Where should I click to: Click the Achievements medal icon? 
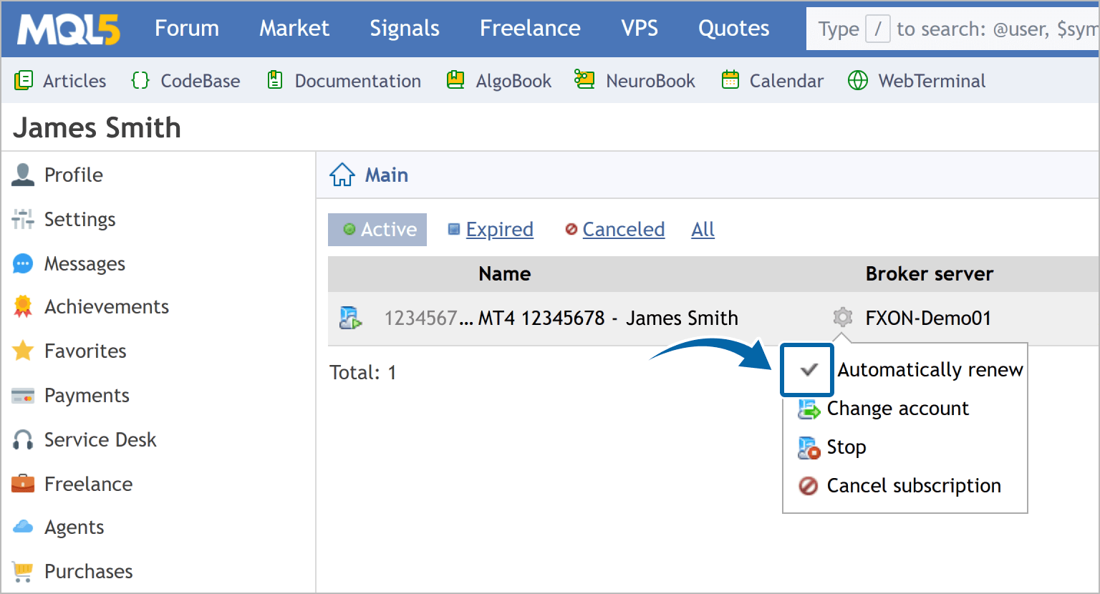[x=23, y=306]
